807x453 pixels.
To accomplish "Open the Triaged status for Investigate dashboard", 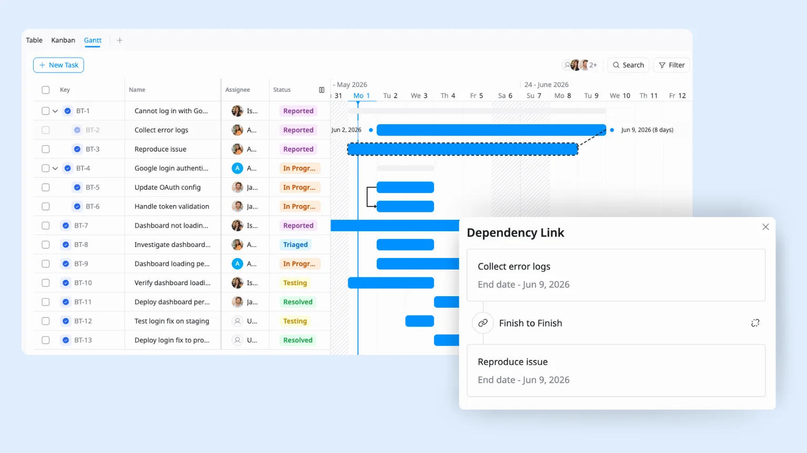I will tap(296, 245).
